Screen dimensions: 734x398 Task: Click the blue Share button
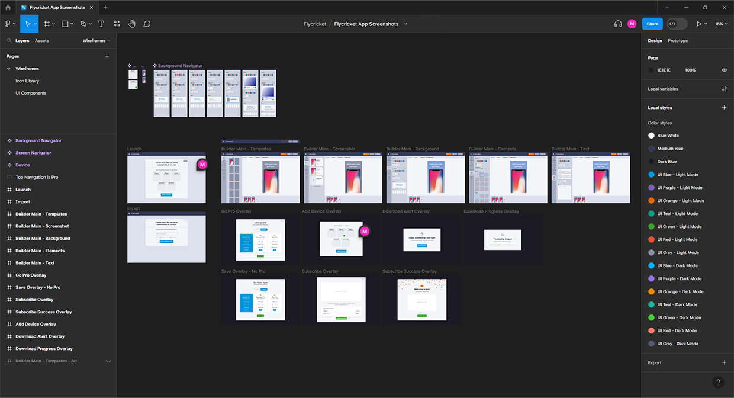pyautogui.click(x=652, y=24)
